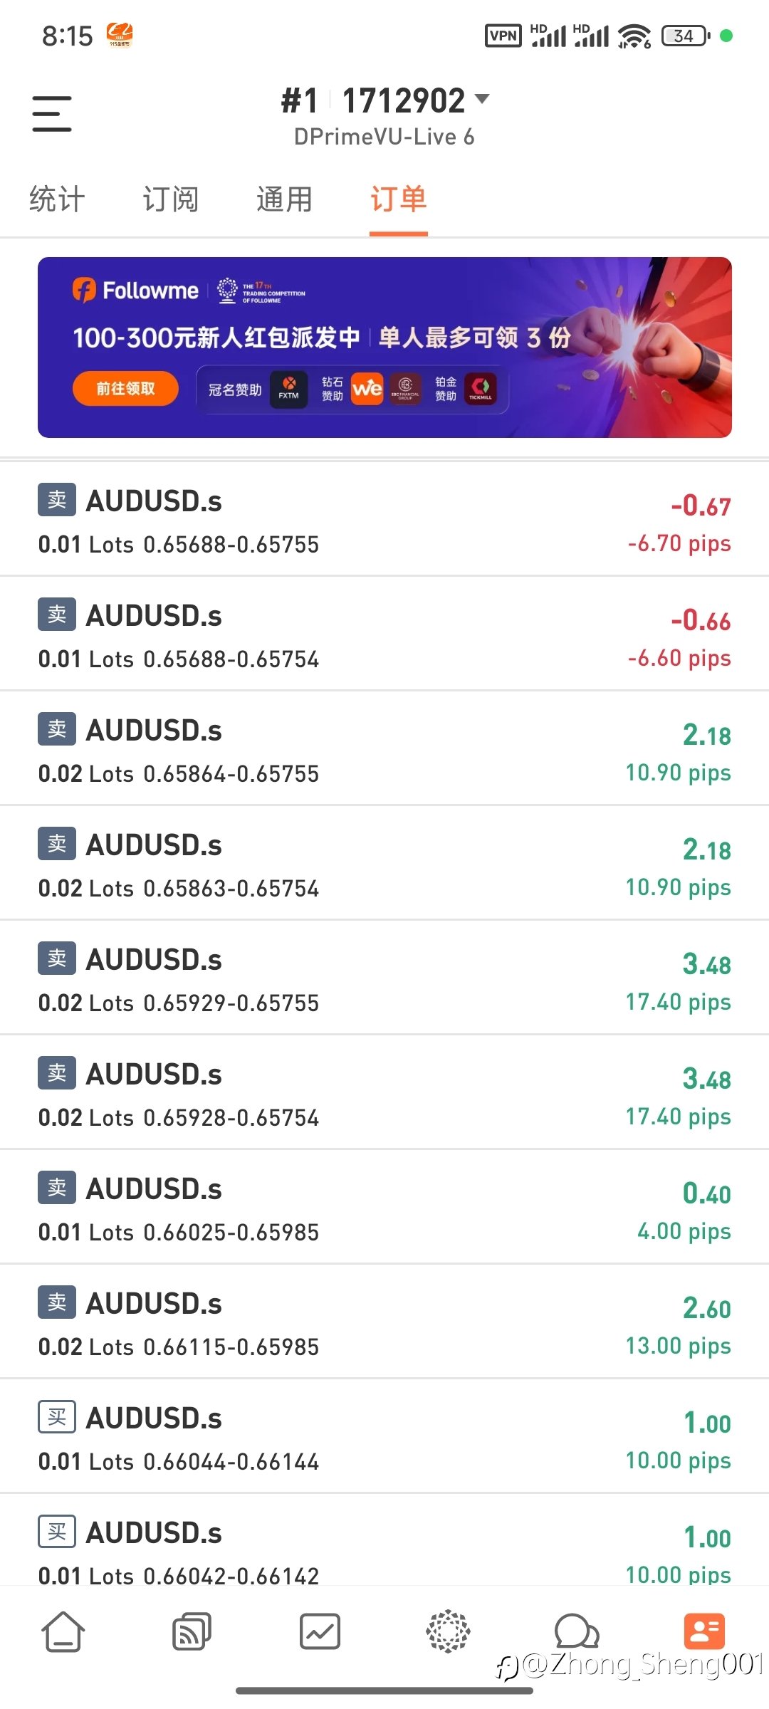Open the hamburger menu
The image size is (769, 1709).
[52, 114]
